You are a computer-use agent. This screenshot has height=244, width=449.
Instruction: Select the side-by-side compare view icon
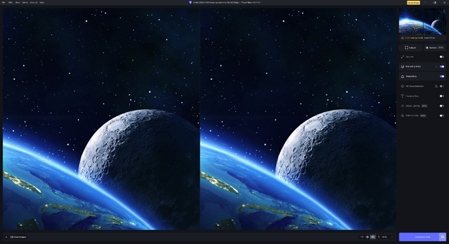[373, 237]
